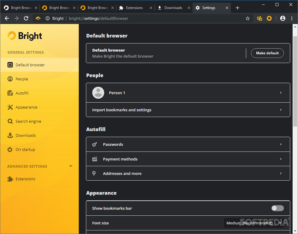
Task: Open Default browser in sidebar
Action: [x=40, y=65]
